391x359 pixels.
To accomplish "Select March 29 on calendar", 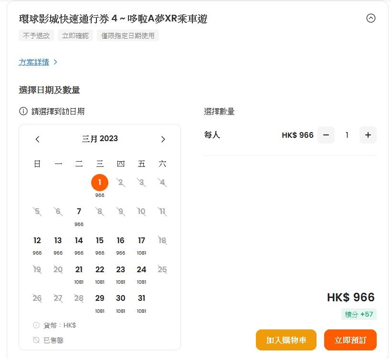I will (100, 298).
